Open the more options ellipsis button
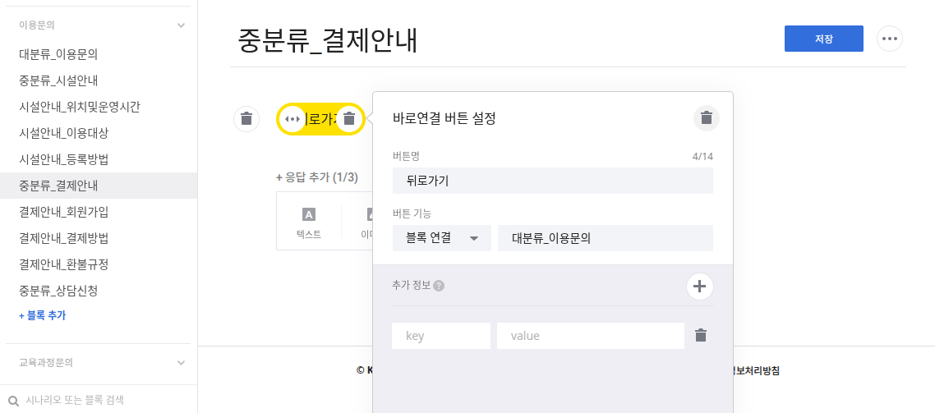The width and height of the screenshot is (935, 413). point(890,39)
